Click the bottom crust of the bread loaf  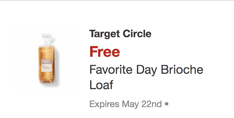pyautogui.click(x=47, y=81)
